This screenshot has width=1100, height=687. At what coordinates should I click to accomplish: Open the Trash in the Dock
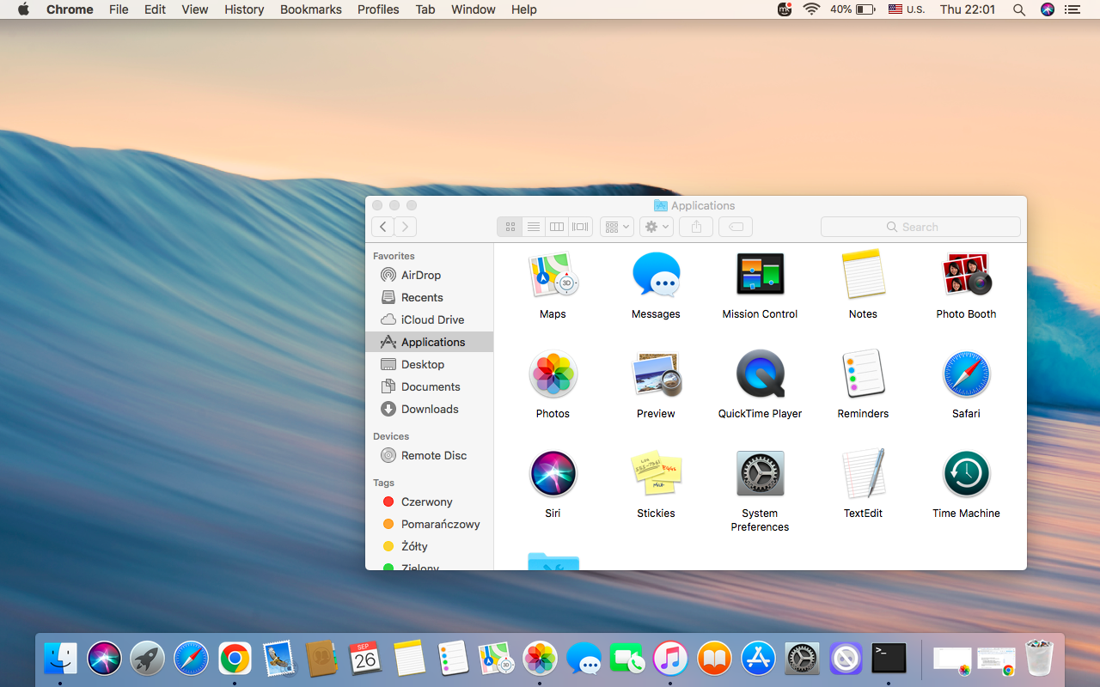[x=1039, y=659]
